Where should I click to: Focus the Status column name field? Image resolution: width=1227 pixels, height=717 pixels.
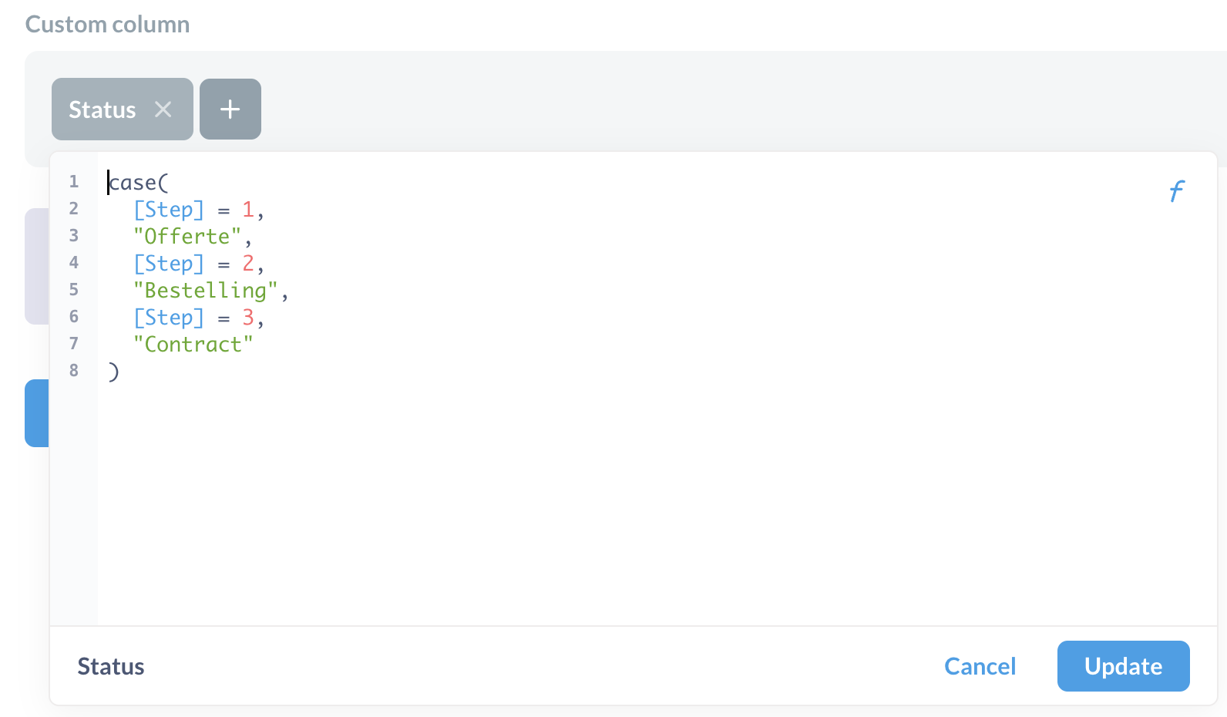pos(111,666)
